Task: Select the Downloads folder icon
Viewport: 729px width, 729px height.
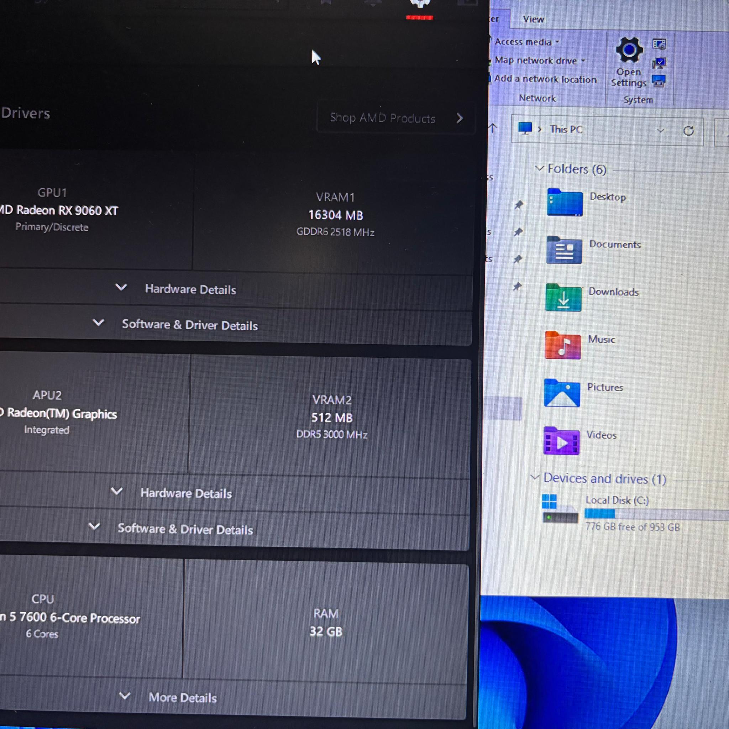Action: tap(563, 297)
